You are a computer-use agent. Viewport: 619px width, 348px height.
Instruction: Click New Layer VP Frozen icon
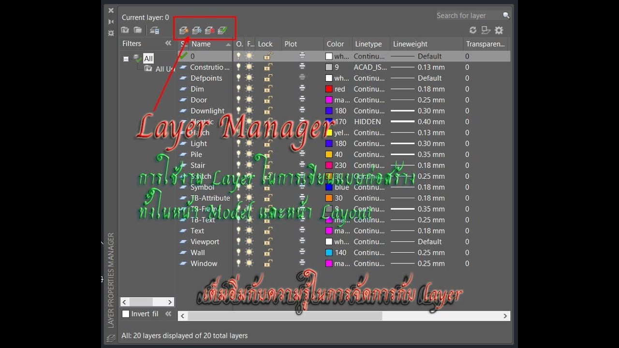click(x=196, y=30)
